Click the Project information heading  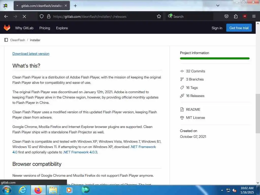(x=194, y=53)
